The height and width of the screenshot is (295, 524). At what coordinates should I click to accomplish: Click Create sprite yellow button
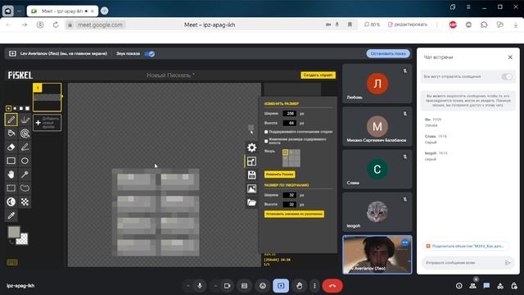tap(318, 75)
